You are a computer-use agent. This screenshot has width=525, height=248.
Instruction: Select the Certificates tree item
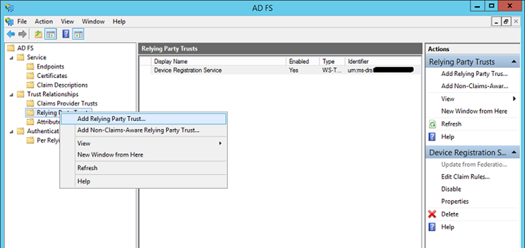pos(52,76)
